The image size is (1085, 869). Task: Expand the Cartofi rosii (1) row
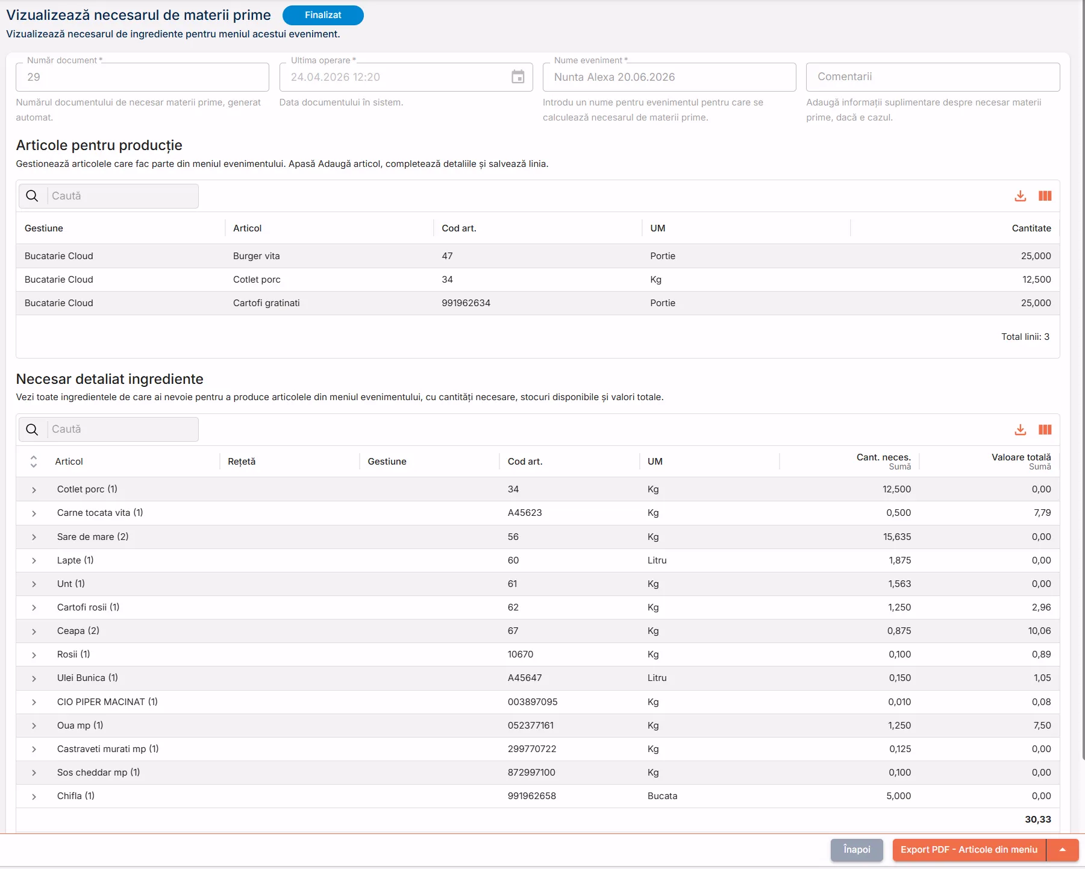point(34,607)
